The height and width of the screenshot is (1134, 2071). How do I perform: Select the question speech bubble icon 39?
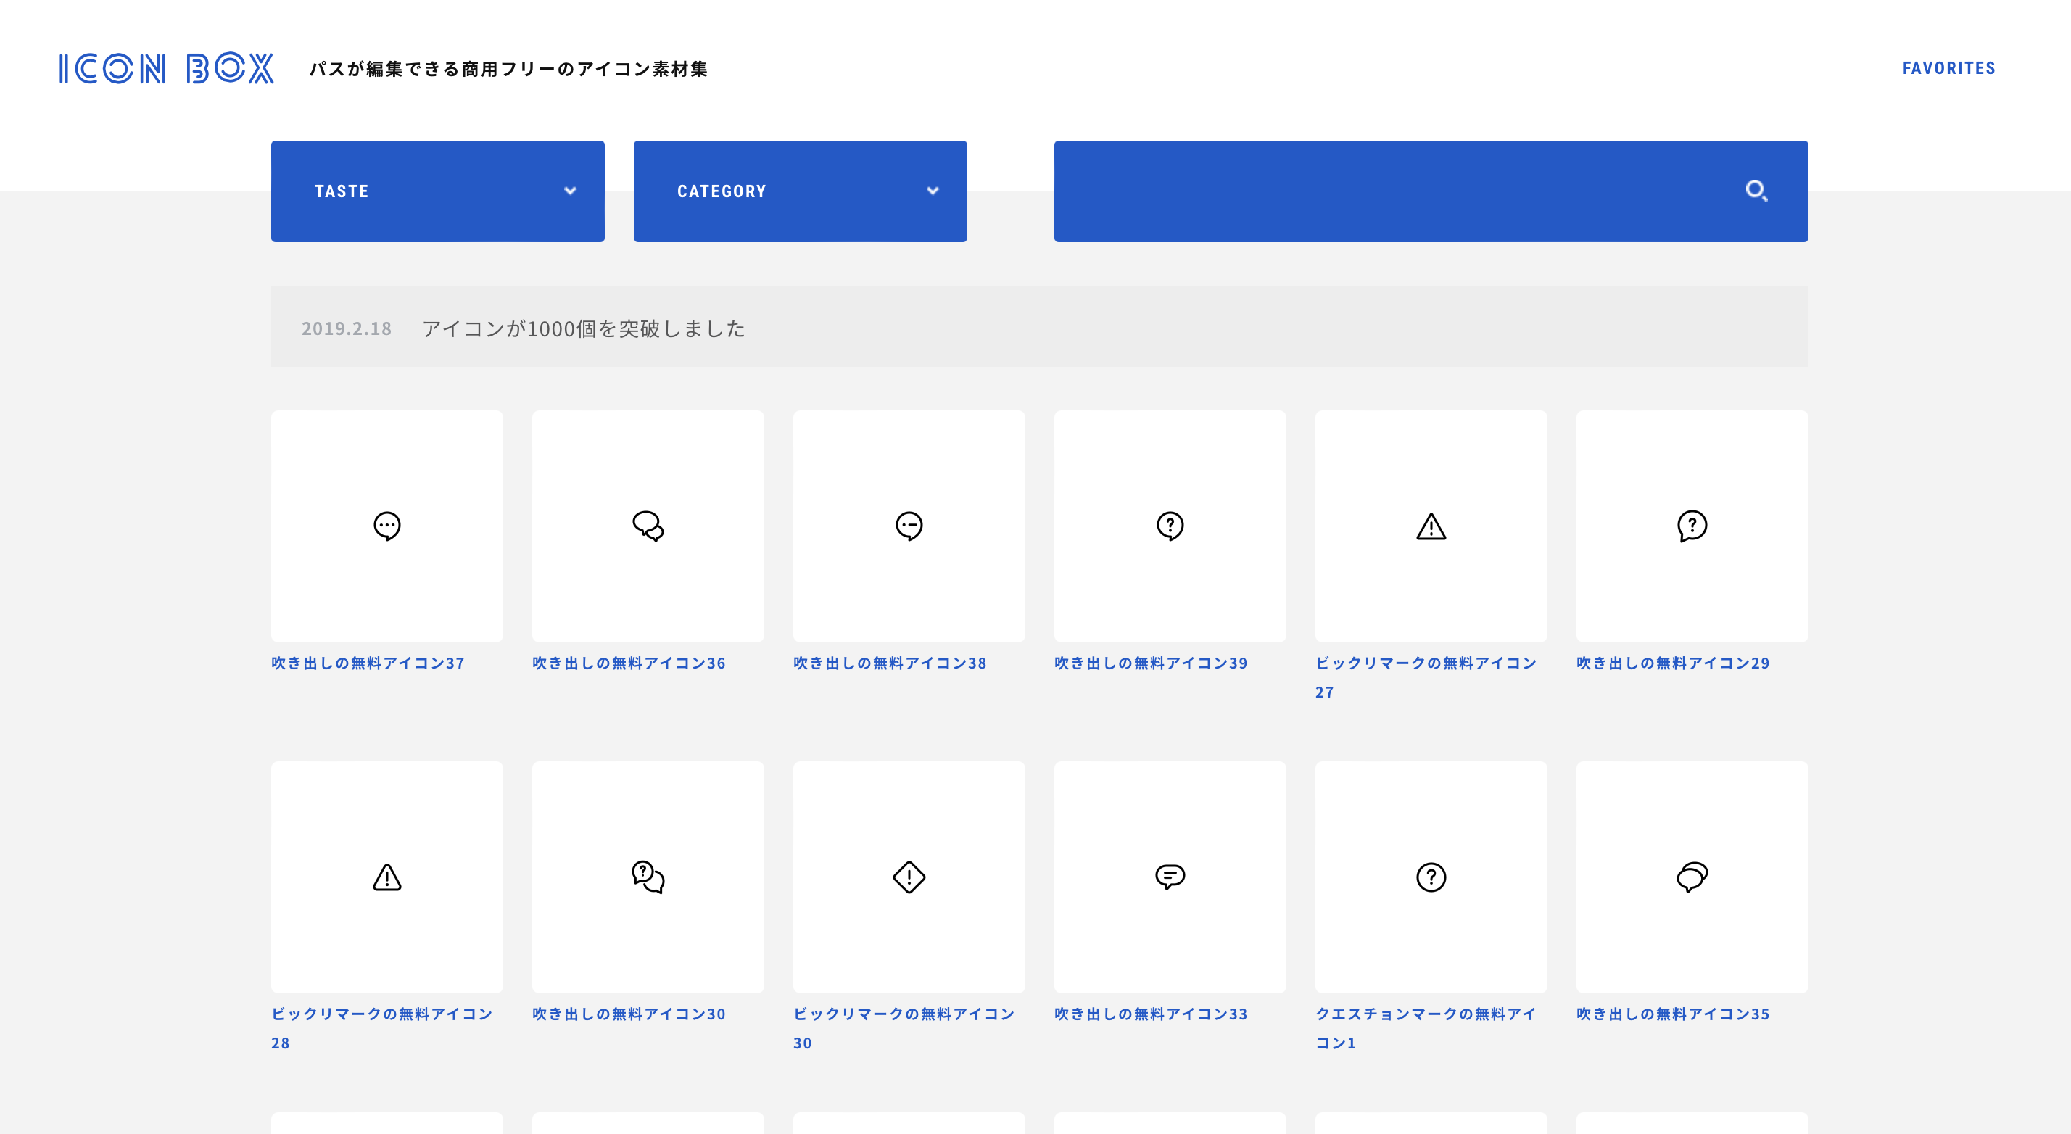1170,526
